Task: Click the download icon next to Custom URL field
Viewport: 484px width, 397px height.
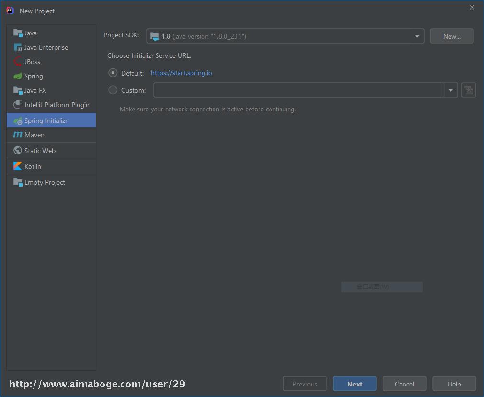Action: (469, 90)
